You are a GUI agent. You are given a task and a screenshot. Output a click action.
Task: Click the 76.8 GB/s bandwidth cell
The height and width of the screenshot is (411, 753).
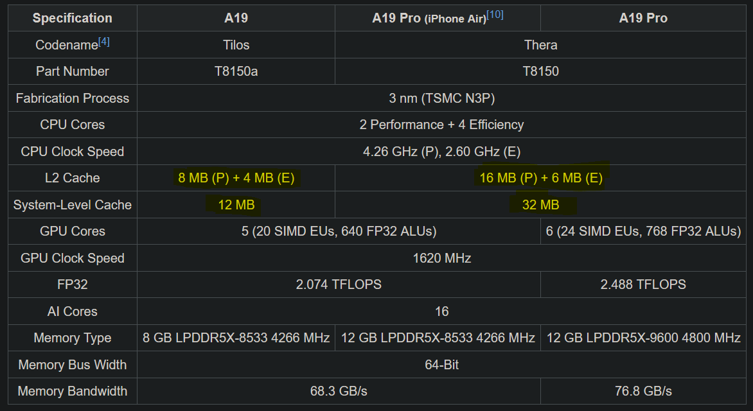[x=643, y=391]
